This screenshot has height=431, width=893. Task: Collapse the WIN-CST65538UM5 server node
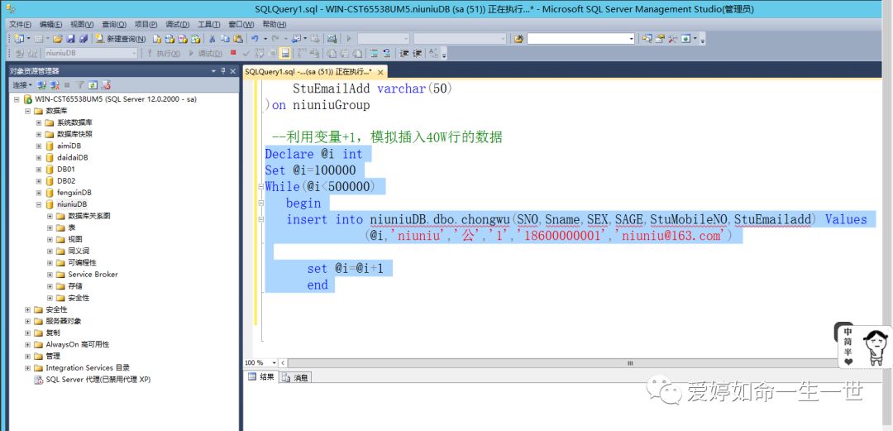[x=16, y=98]
